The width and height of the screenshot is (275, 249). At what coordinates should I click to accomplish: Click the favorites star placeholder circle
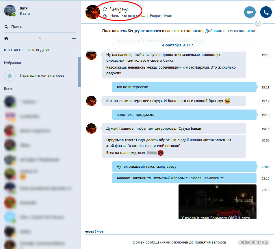(10, 76)
